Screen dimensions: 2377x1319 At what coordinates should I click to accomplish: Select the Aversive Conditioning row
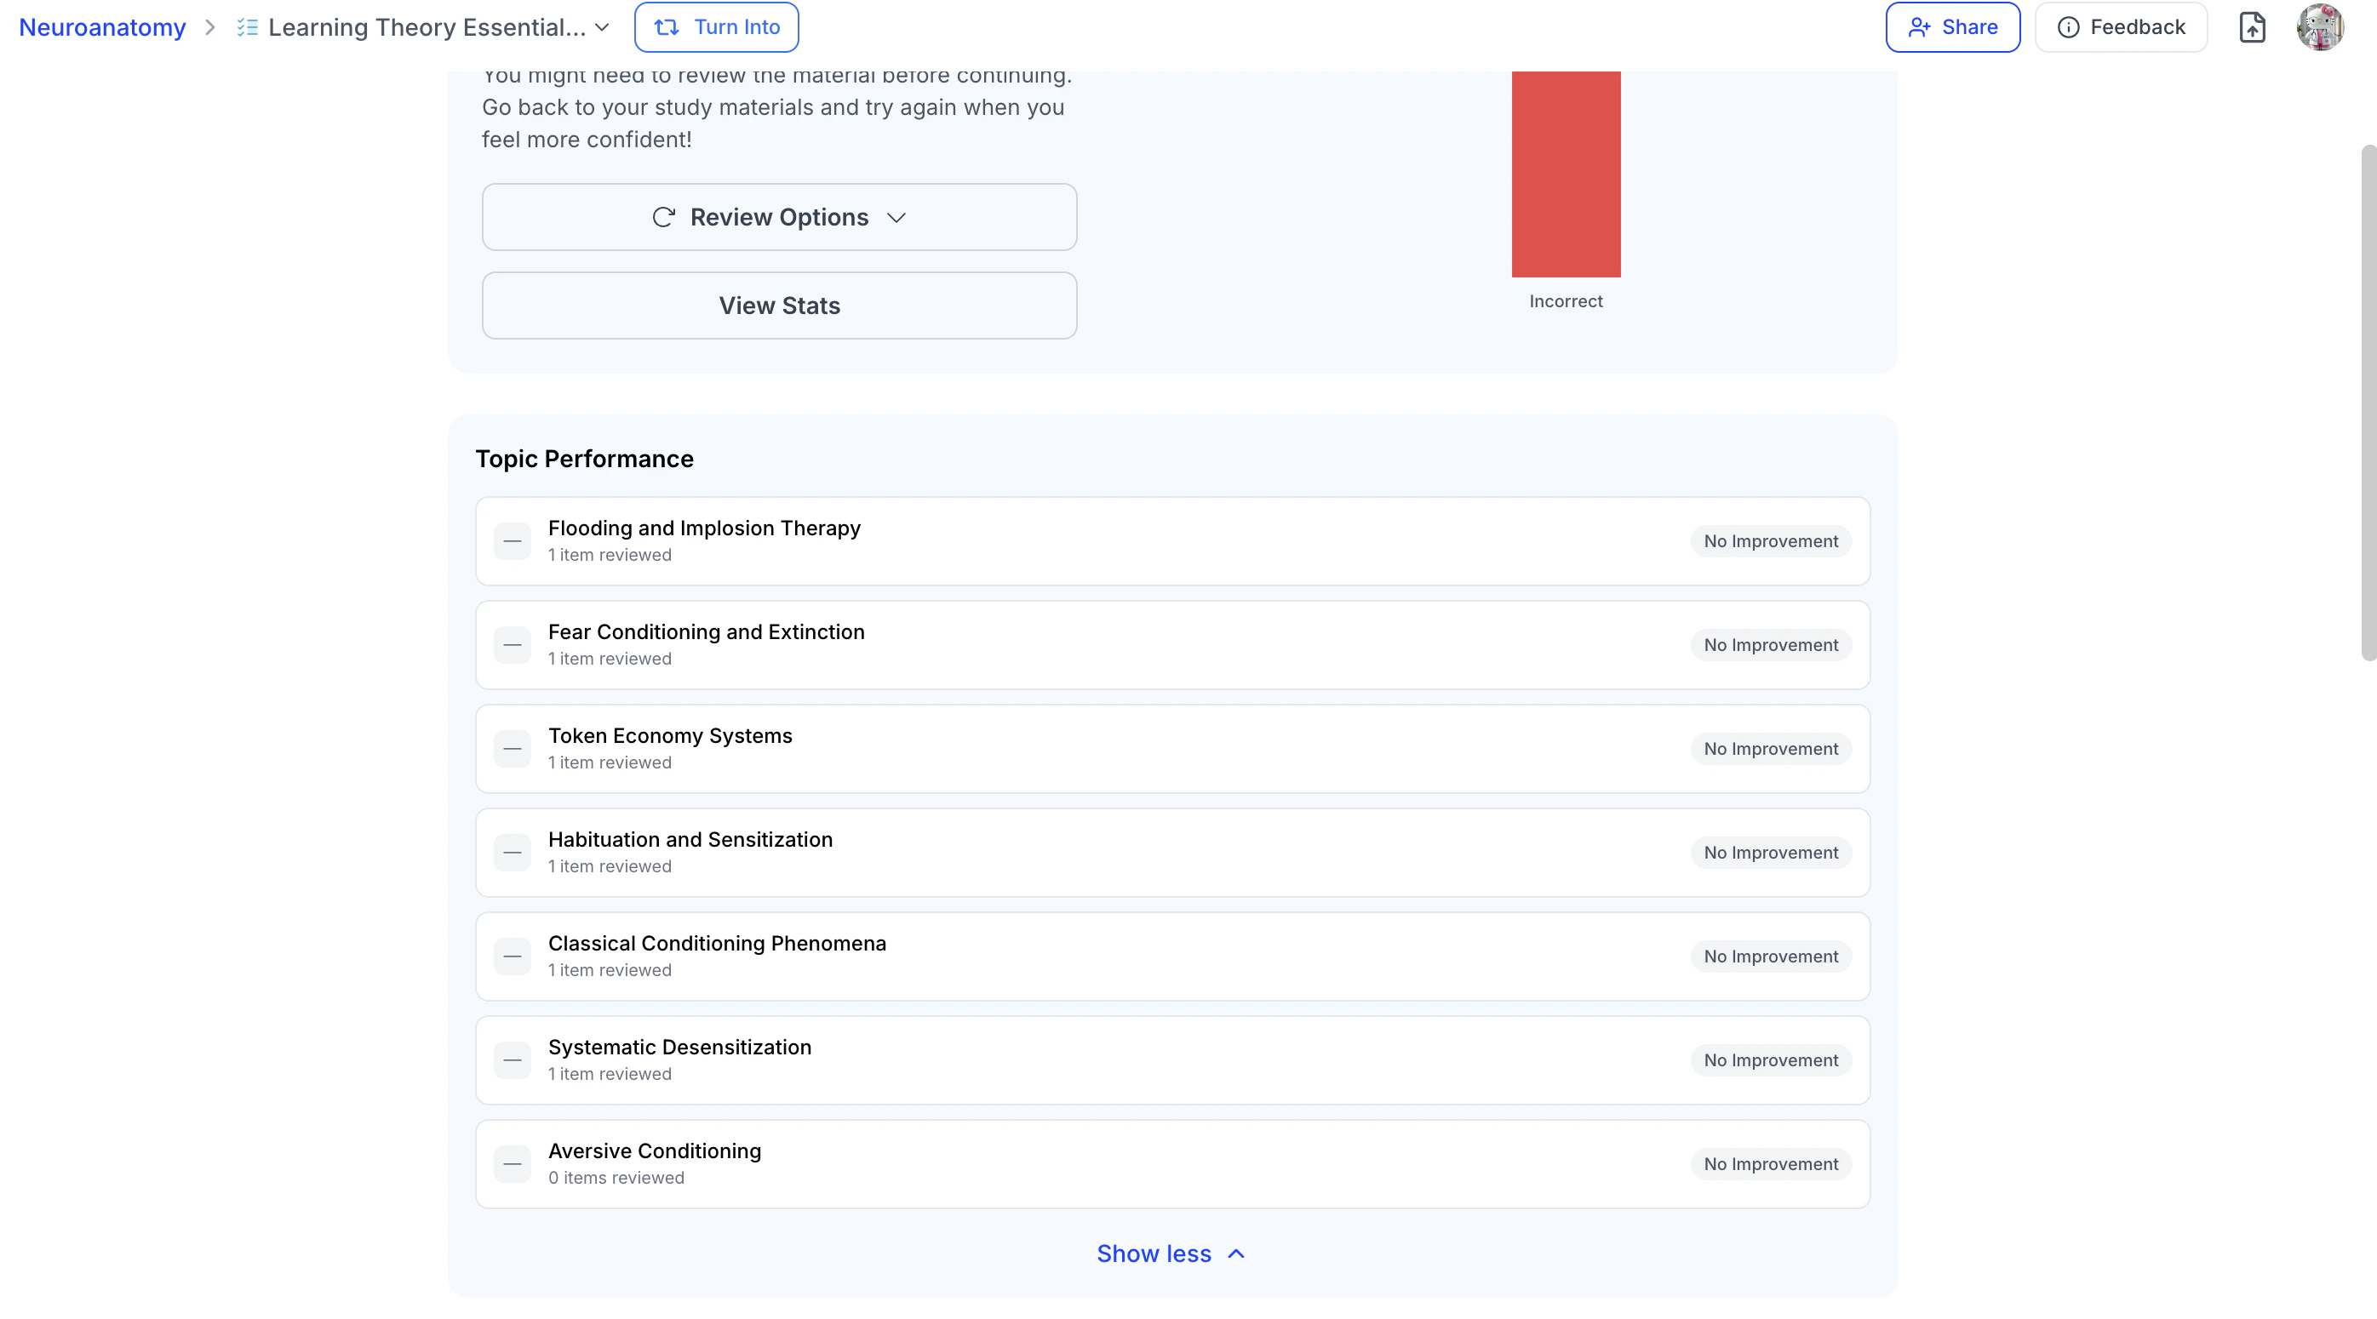coord(1171,1164)
